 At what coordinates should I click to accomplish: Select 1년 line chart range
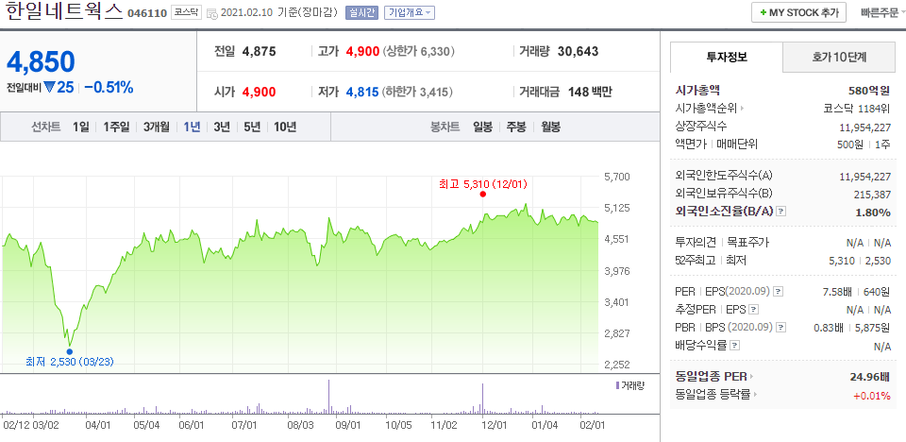[x=192, y=127]
